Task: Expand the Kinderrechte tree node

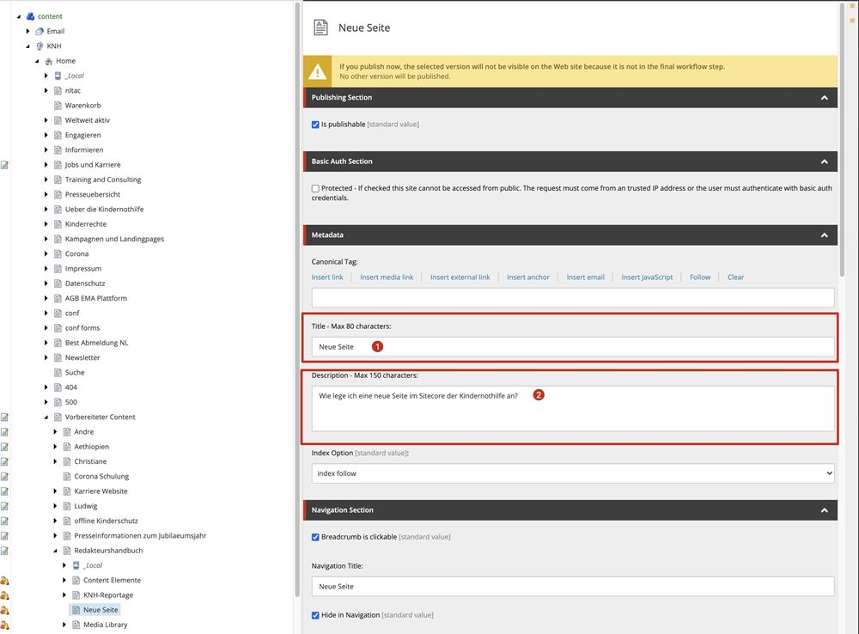Action: pos(46,224)
